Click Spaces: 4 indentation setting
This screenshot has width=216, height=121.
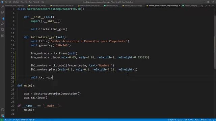(x=181, y=120)
